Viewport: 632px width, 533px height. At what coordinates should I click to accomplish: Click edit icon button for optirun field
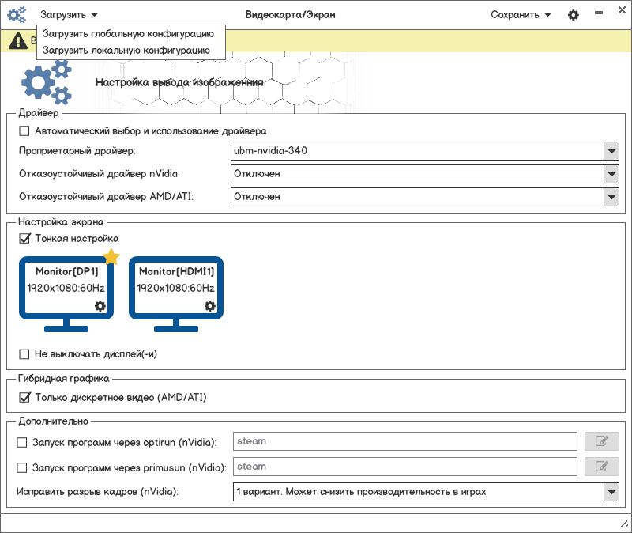pos(602,441)
